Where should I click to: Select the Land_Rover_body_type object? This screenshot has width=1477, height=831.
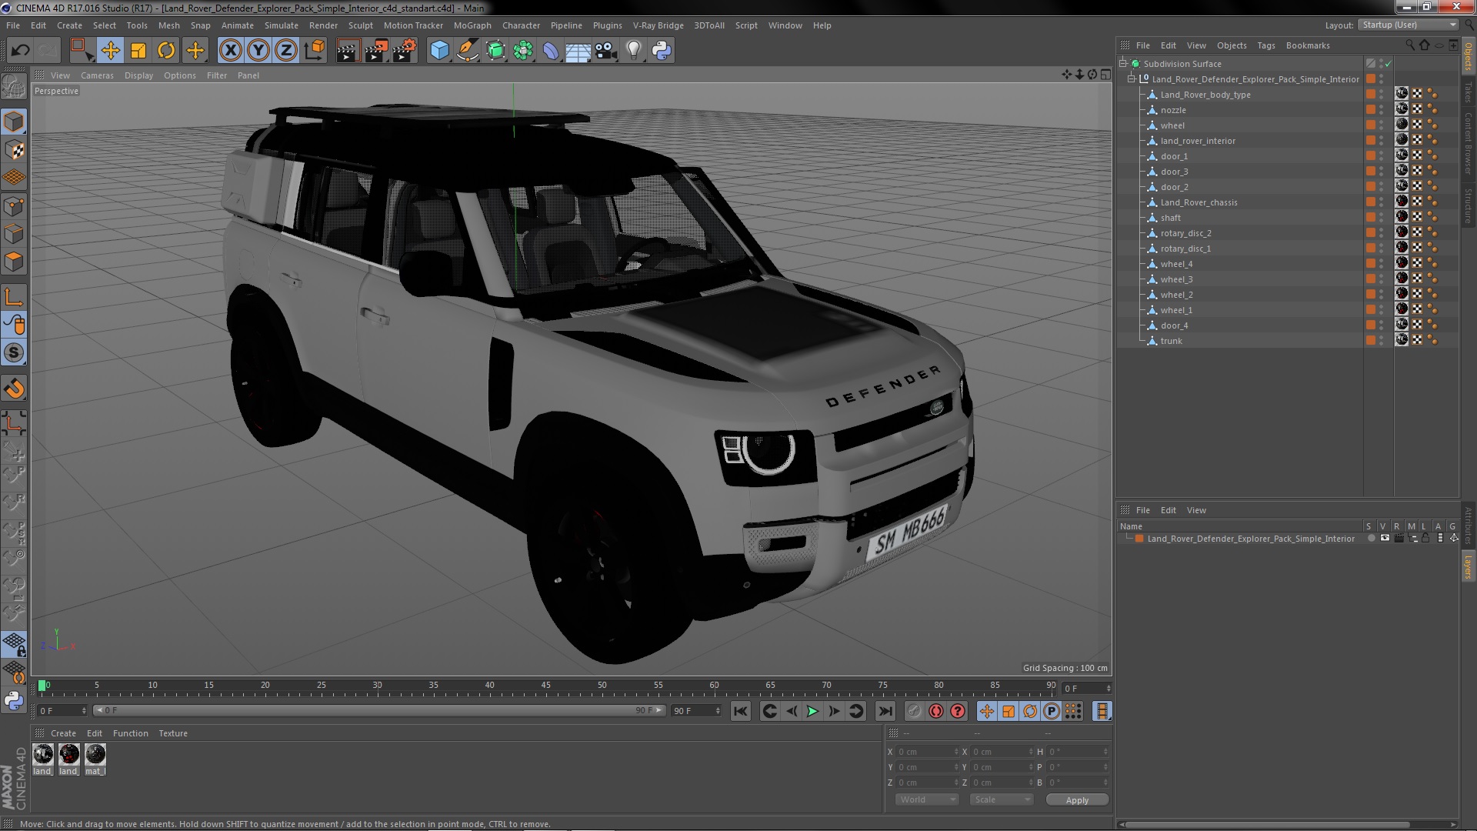coord(1205,95)
